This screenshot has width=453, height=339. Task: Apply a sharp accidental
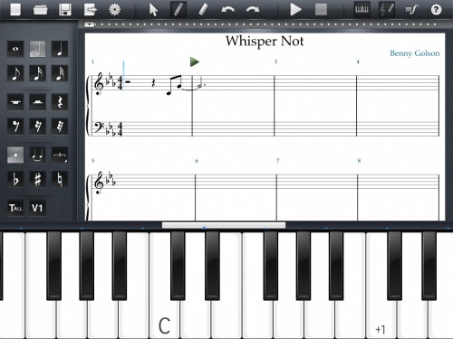[x=37, y=179]
